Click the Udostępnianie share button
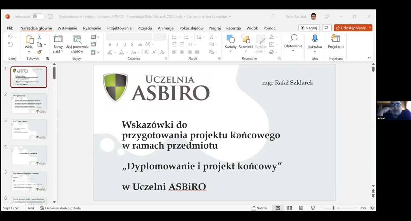 pyautogui.click(x=353, y=28)
